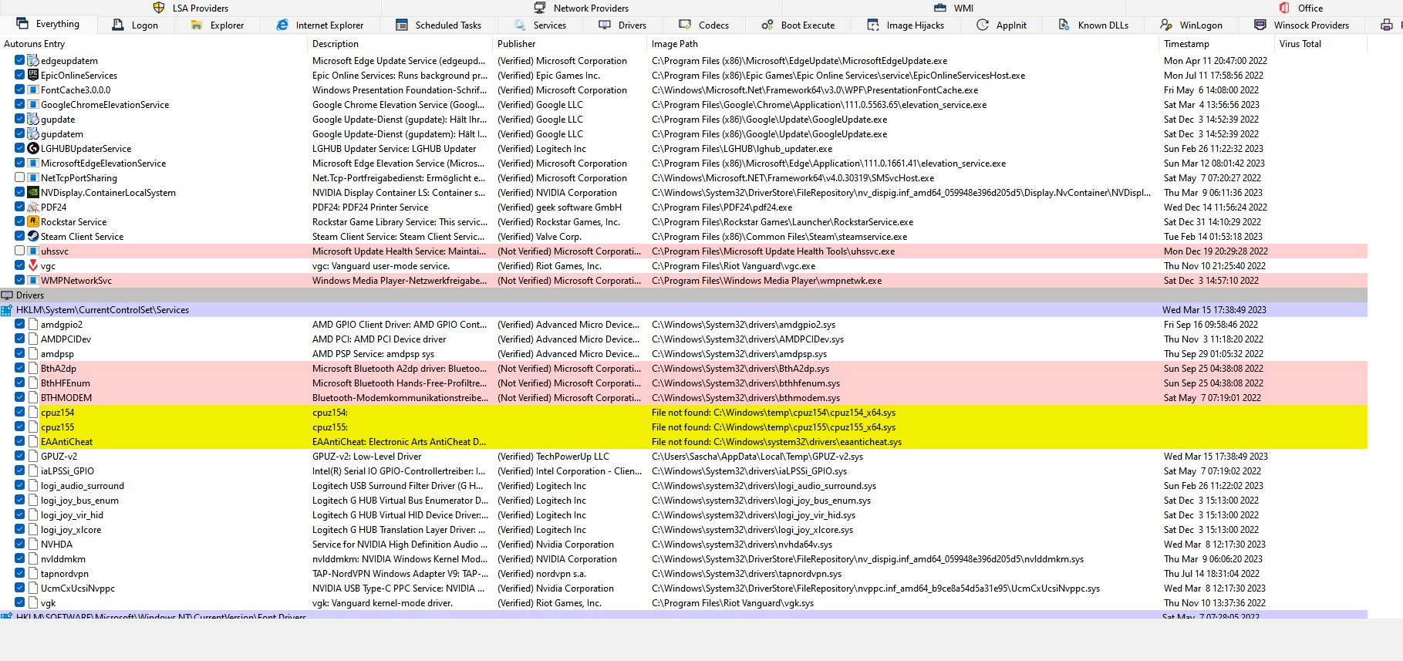The width and height of the screenshot is (1403, 661).
Task: Click the PDF24 entry icon
Action: point(33,207)
